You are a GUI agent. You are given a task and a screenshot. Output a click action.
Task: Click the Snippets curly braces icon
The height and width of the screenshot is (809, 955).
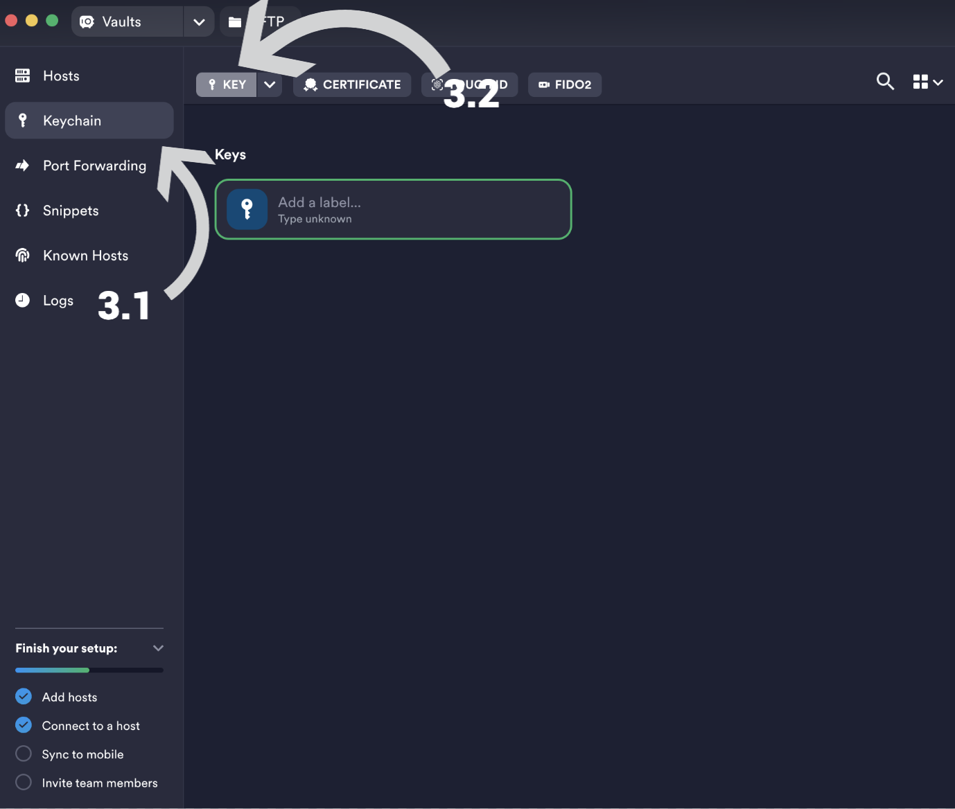22,211
